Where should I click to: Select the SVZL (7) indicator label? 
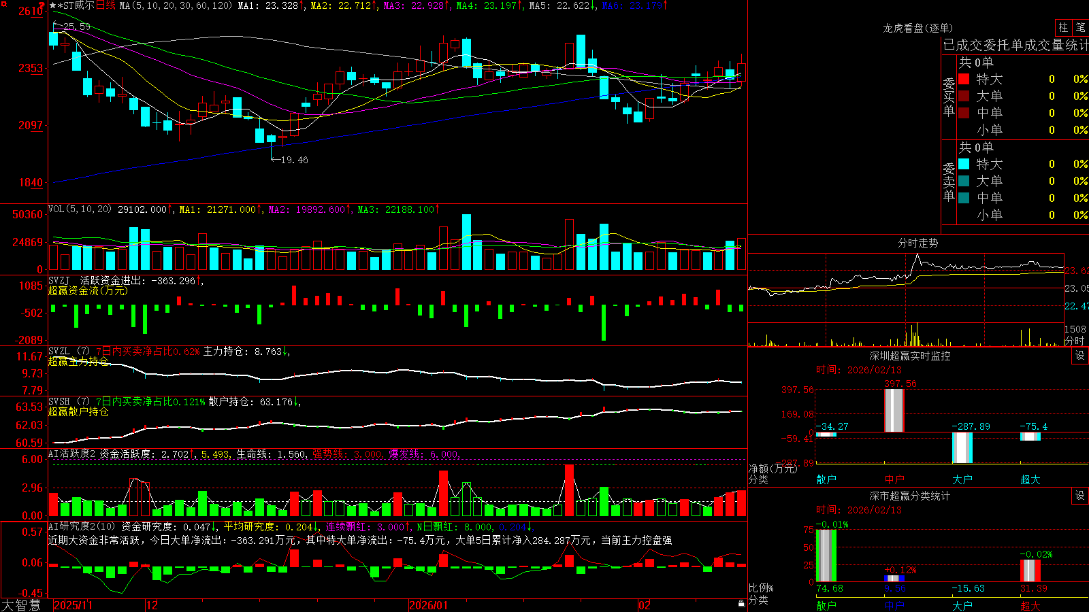click(x=69, y=352)
